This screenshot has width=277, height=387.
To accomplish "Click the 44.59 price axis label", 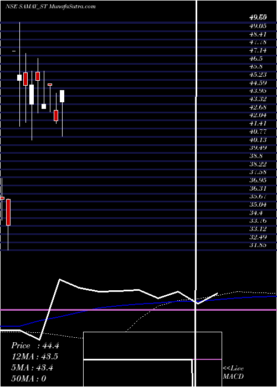I will (x=258, y=83).
